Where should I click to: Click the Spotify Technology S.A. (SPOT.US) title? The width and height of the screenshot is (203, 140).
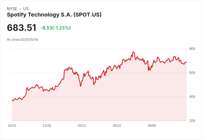(x=54, y=15)
